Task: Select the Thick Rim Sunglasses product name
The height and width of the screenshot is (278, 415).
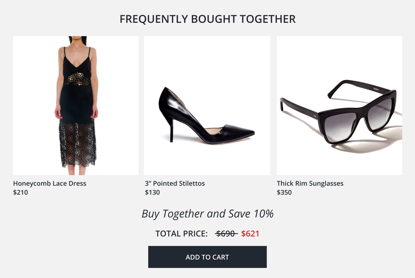Action: coord(310,184)
